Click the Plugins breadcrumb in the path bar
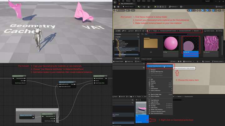 click(x=155, y=31)
